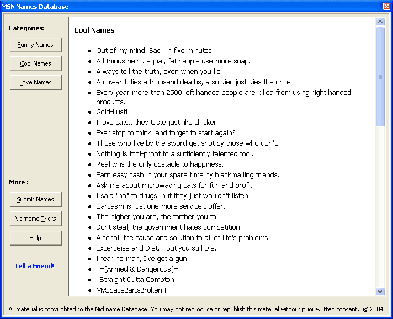Click the Submit Names button
Screen dimensions: 393x319
click(35, 199)
